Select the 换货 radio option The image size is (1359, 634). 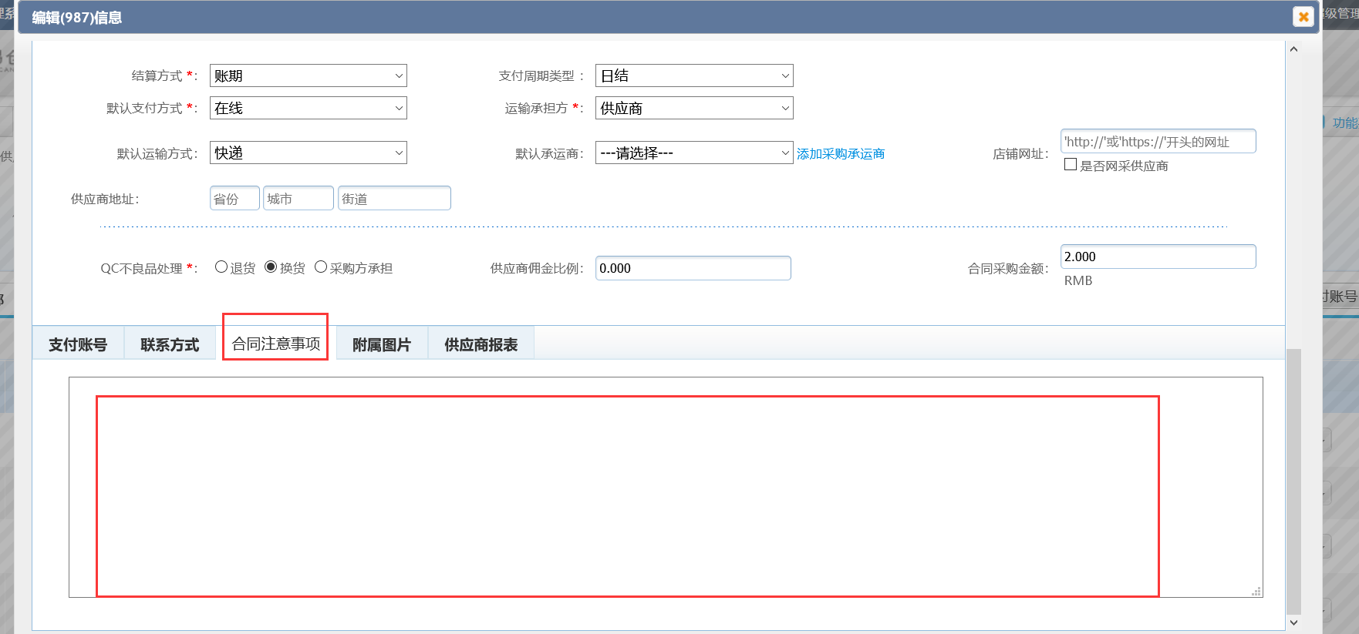tap(271, 267)
